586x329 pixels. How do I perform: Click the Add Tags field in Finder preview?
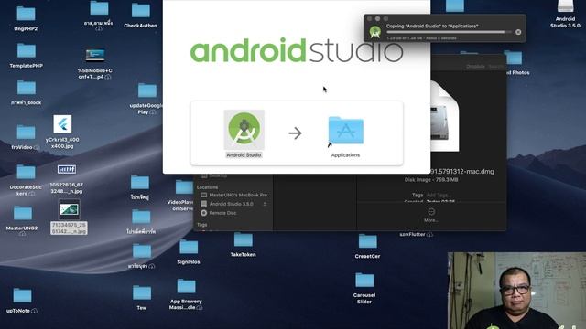coord(439,195)
